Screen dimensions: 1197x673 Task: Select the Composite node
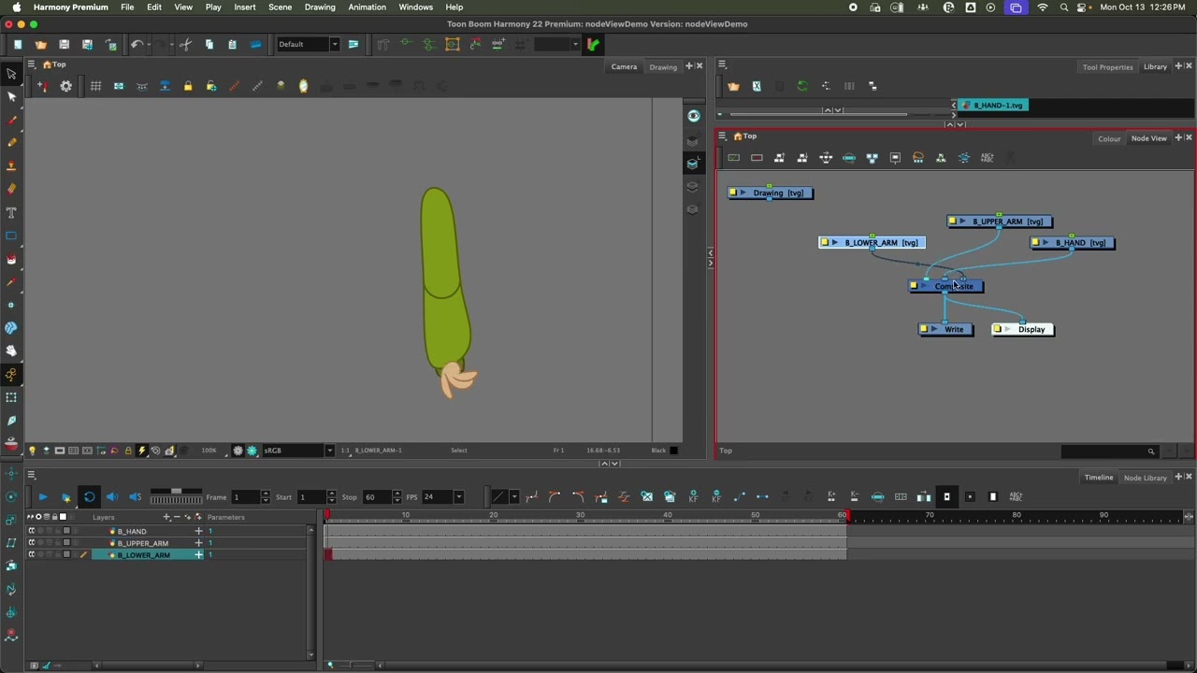coord(946,286)
